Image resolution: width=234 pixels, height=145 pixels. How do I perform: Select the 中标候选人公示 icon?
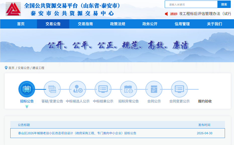(x=78, y=89)
